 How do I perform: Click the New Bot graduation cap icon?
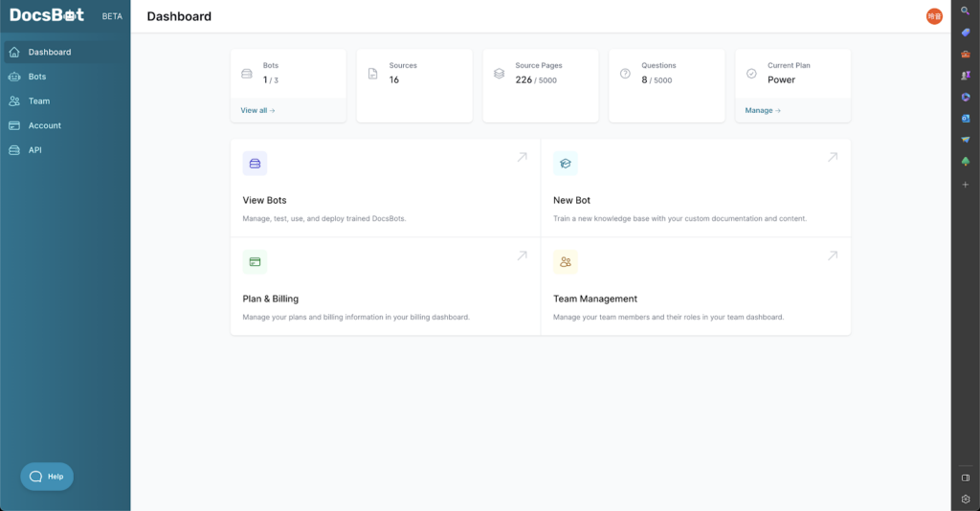(x=566, y=164)
